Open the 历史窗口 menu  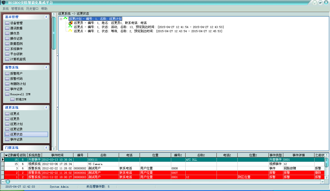32,8
